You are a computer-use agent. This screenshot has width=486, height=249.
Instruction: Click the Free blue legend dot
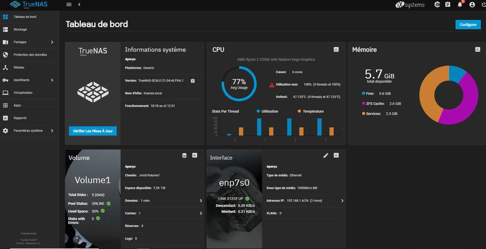(x=363, y=93)
